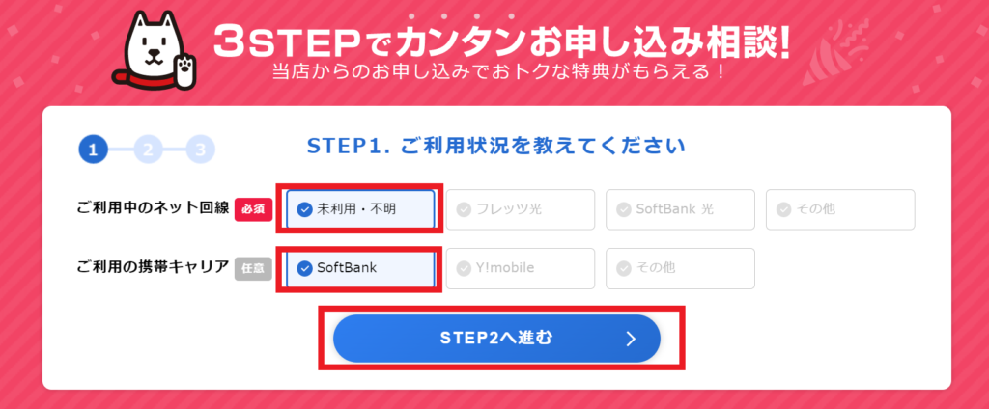Jump to step 2 progress circle
Viewport: 989px width, 409px height.
tap(148, 150)
